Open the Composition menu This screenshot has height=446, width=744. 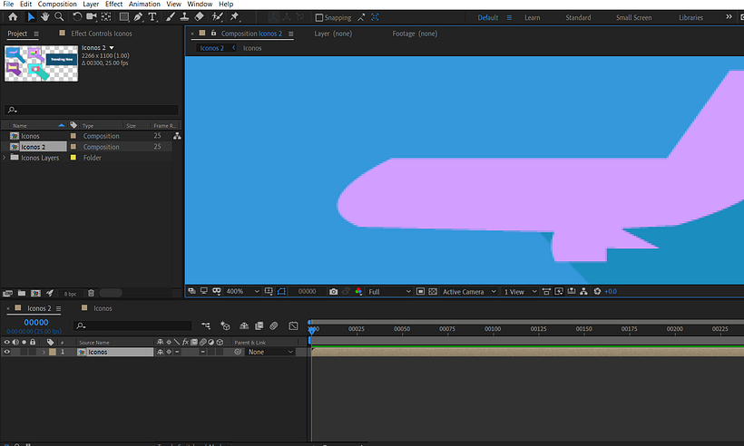tap(57, 5)
